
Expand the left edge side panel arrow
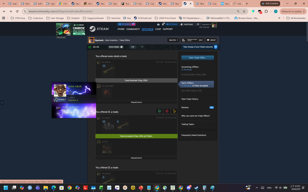pos(2,102)
